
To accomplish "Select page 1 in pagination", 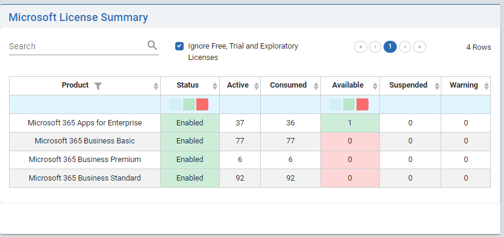I will 390,47.
